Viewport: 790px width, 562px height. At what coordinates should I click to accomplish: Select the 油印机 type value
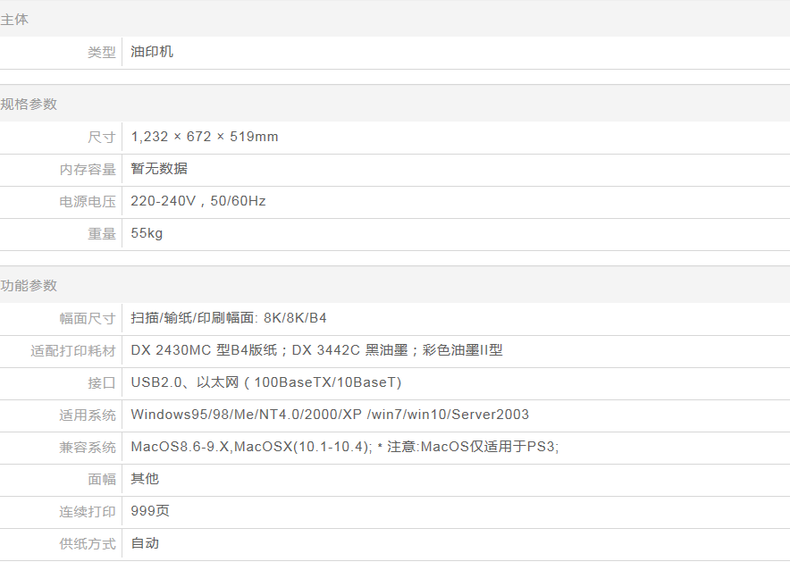[152, 52]
